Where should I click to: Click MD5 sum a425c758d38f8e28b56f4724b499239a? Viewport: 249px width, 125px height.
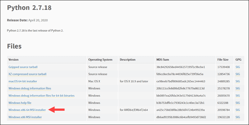pos(181,110)
